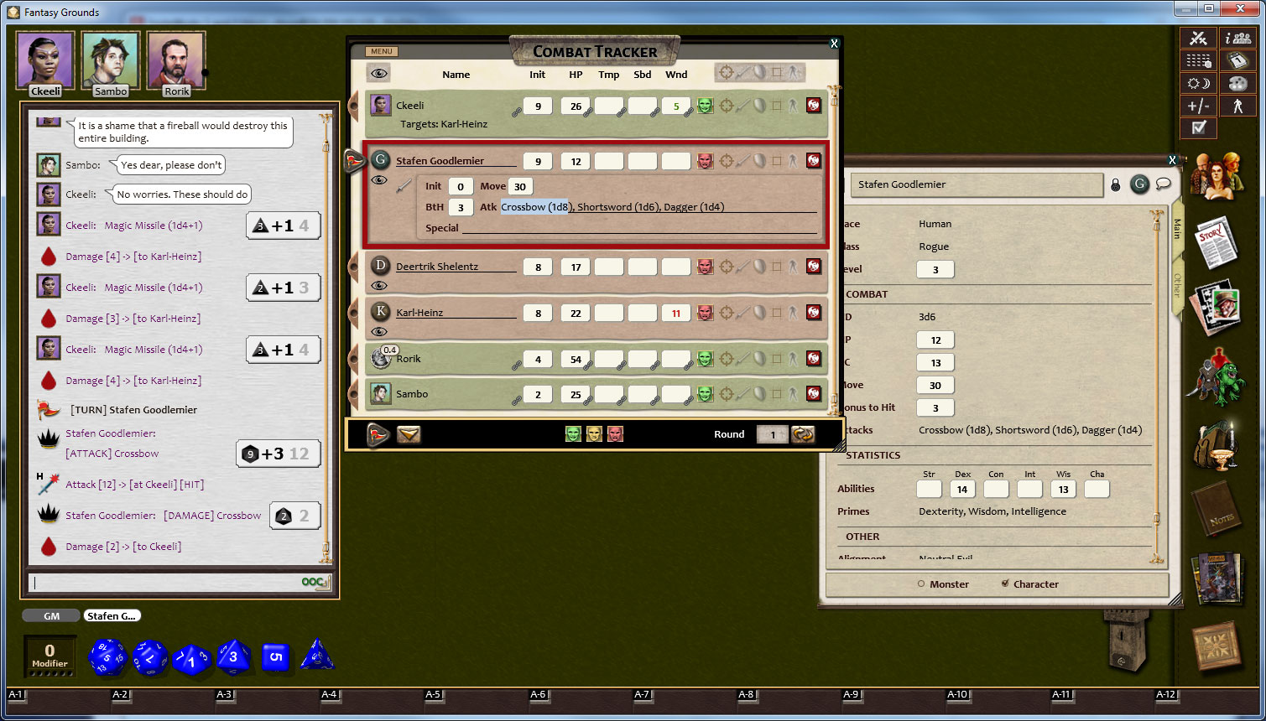Click Karl-Heinz's targeting crosshair icon
The height and width of the screenshot is (721, 1266).
coord(727,313)
